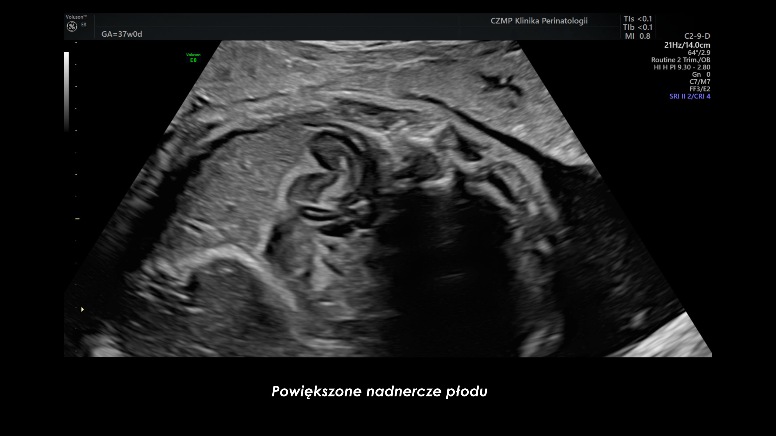776x436 pixels.
Task: Click the GA=37w0d gestational age field
Action: point(122,34)
